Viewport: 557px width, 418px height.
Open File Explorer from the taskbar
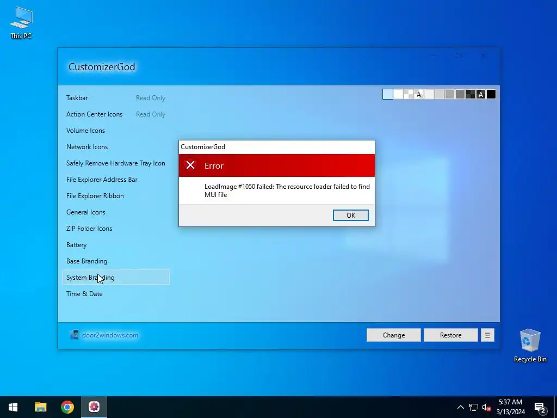[40, 407]
